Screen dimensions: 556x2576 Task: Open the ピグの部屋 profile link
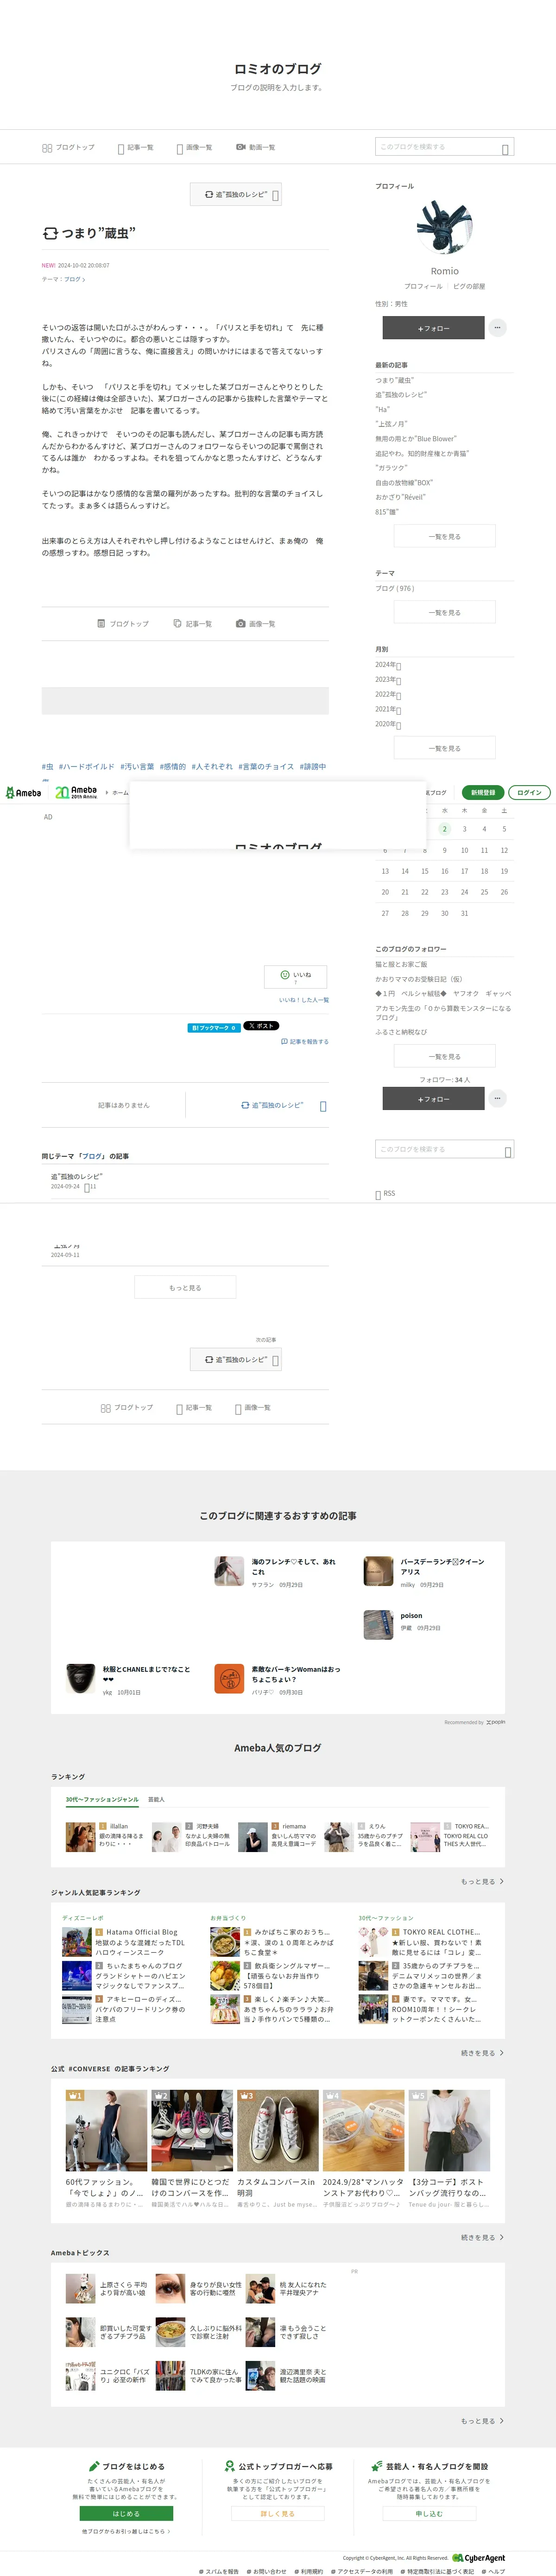469,286
